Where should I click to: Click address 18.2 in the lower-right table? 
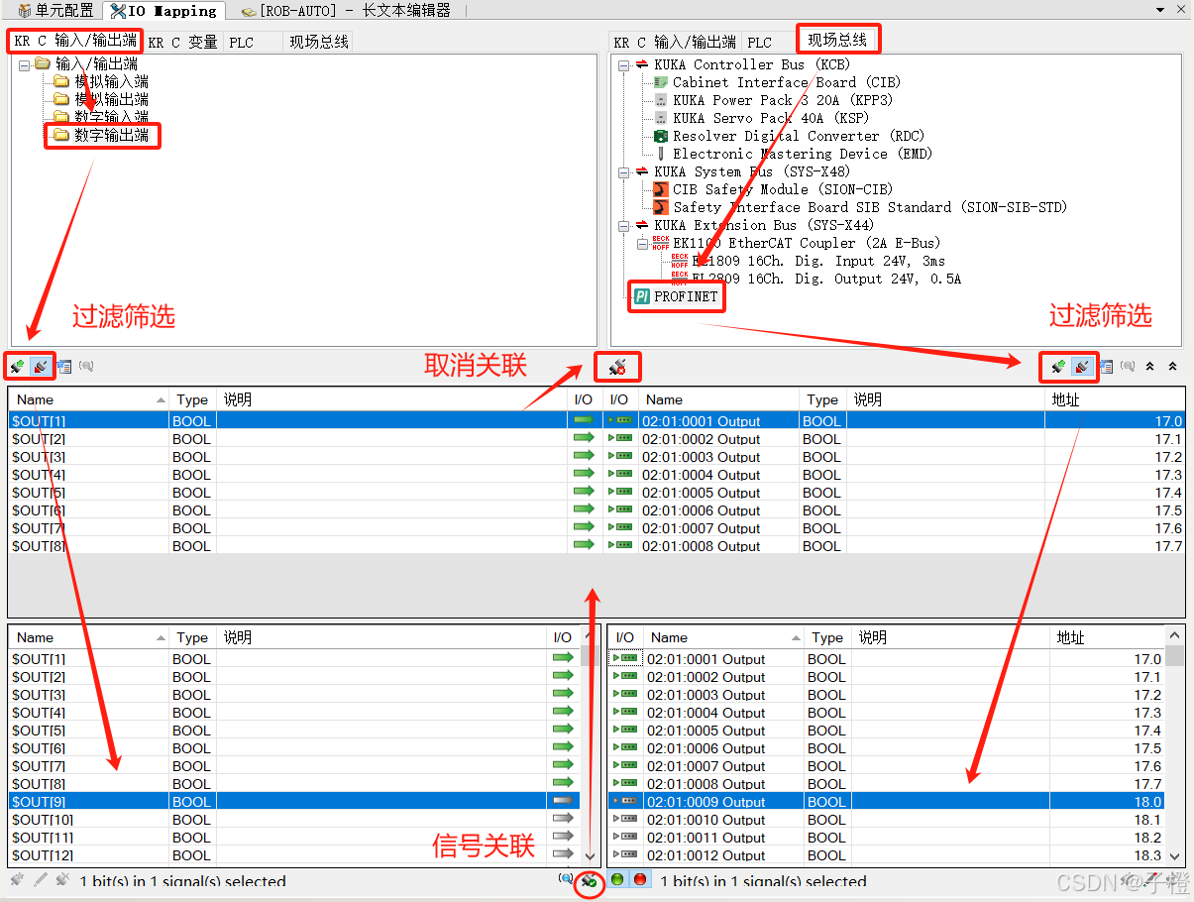click(1147, 838)
